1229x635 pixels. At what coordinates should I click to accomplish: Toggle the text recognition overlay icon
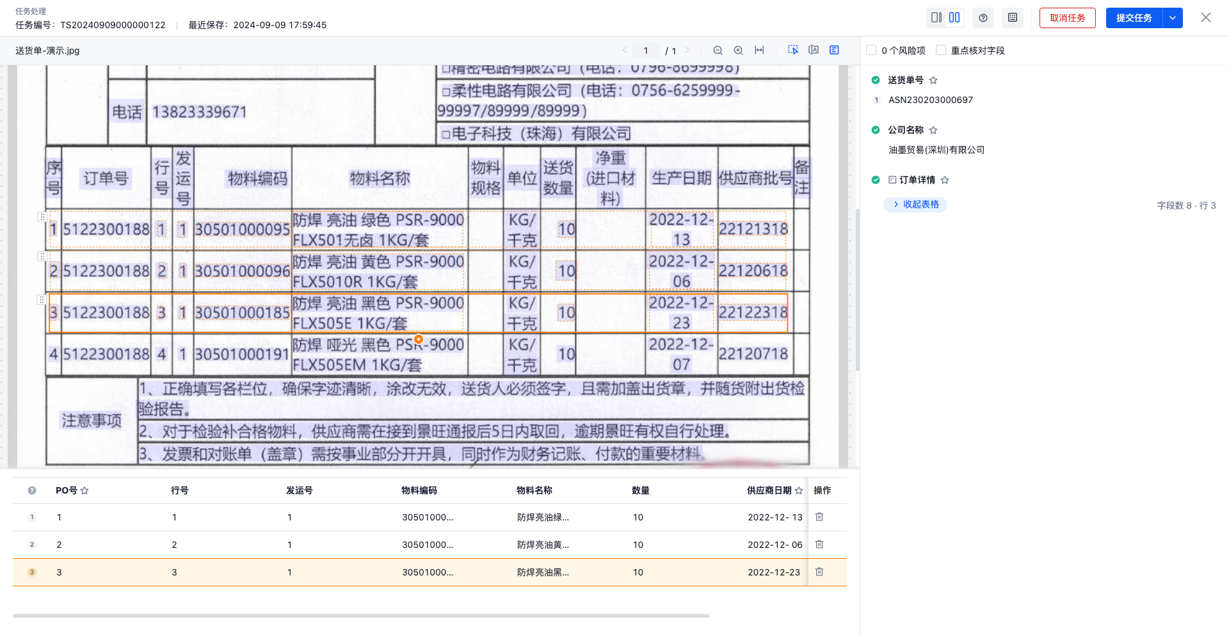[x=814, y=50]
